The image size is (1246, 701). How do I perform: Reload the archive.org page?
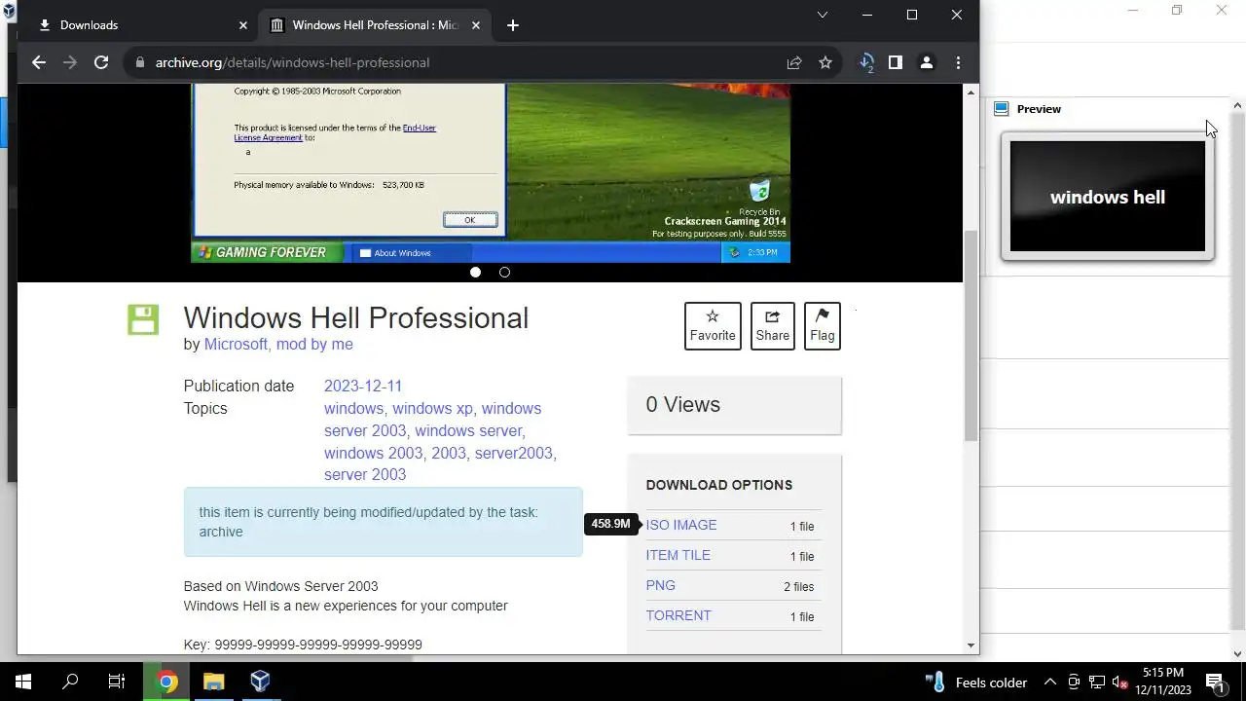click(101, 62)
